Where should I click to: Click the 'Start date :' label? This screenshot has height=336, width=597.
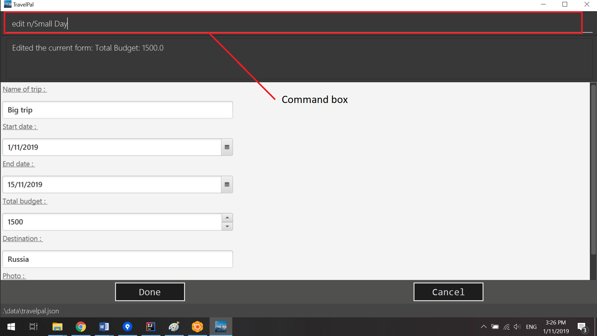click(20, 127)
